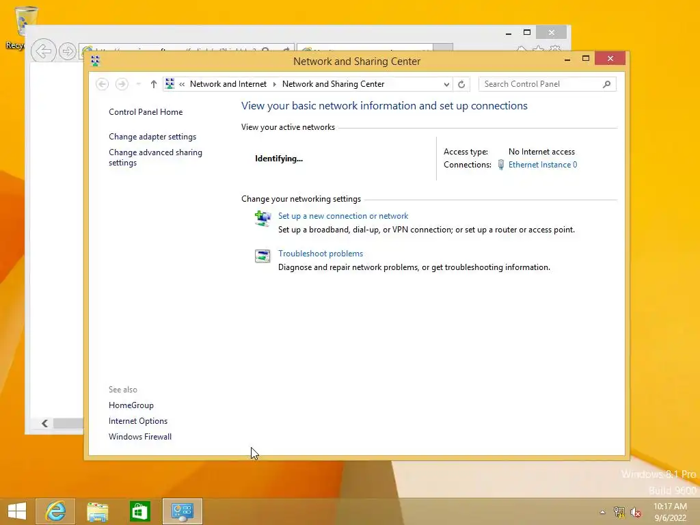Click Back button in Internet Explorer window
This screenshot has width=700, height=525.
[43, 51]
